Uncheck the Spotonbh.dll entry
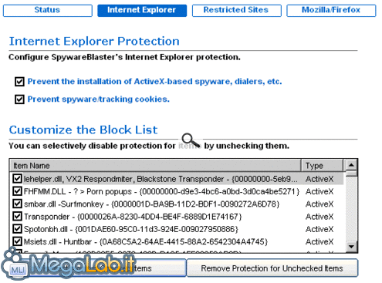 pyautogui.click(x=17, y=229)
